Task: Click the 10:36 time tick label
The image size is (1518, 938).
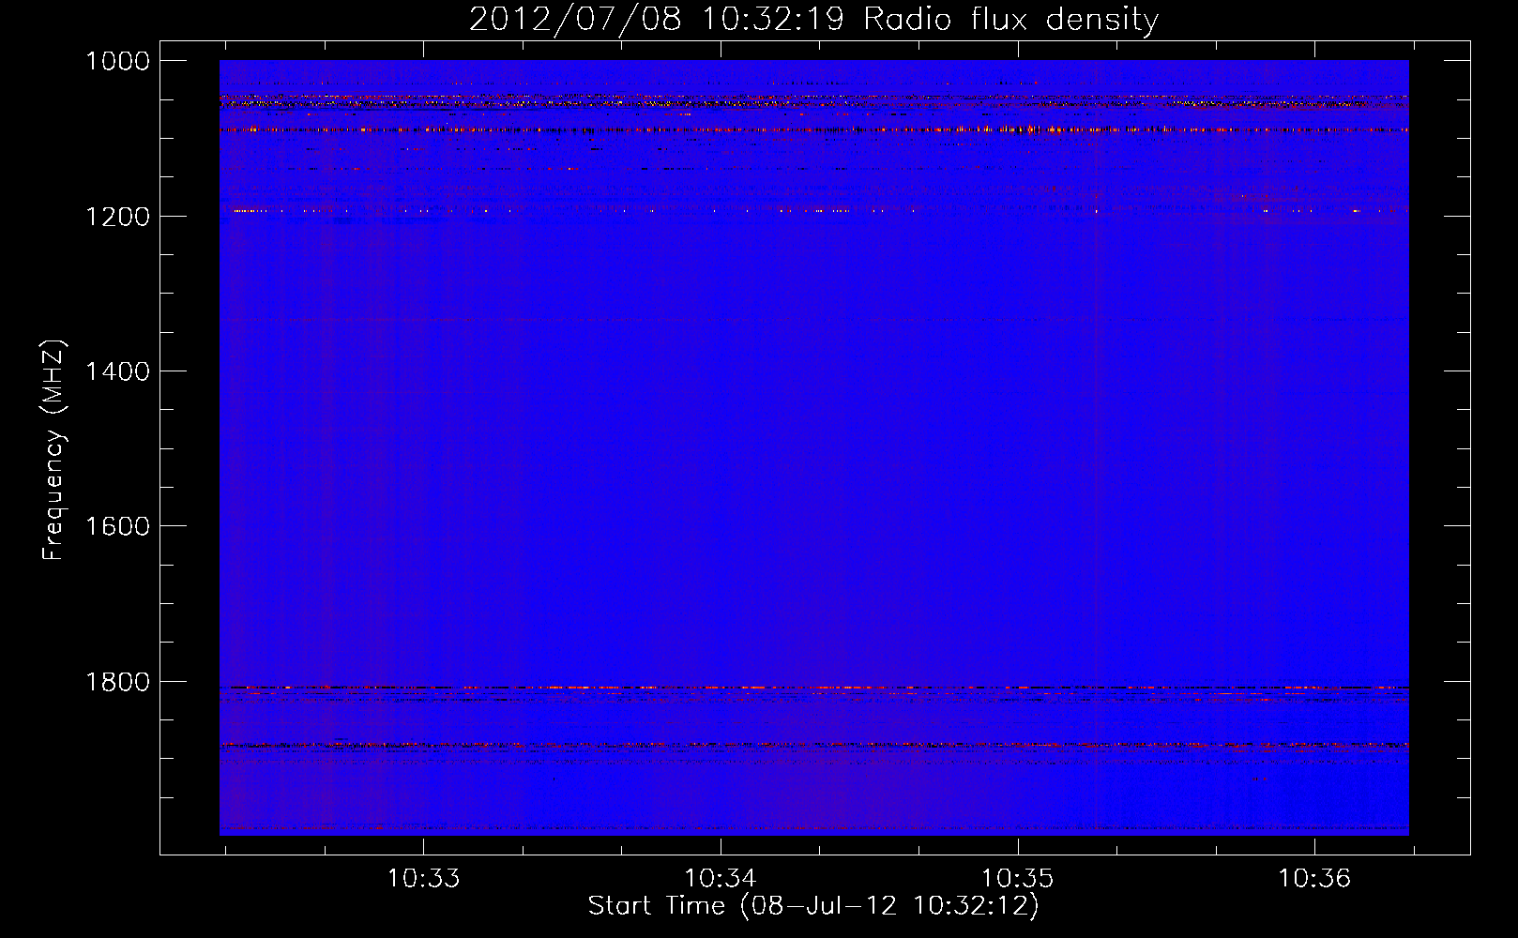Action: tap(1315, 878)
